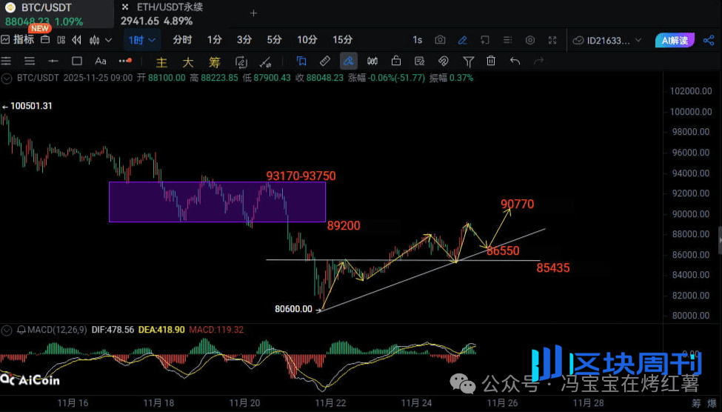Image resolution: width=722 pixels, height=412 pixels.
Task: Take a chart snapshot with camera icon
Action: click(440, 40)
